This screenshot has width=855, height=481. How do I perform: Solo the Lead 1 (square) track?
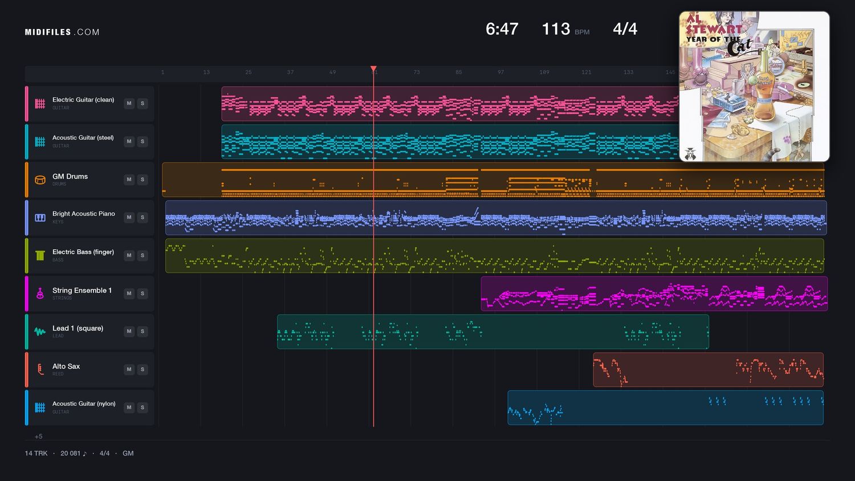tap(142, 332)
